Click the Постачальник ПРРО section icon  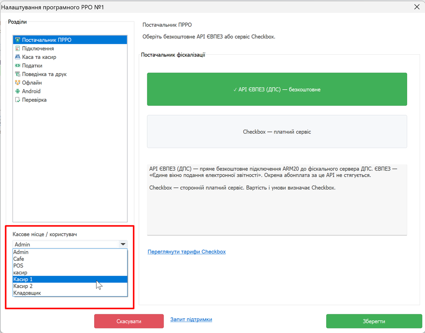17,40
